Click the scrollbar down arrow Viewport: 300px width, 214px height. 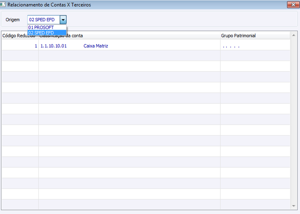294,206
